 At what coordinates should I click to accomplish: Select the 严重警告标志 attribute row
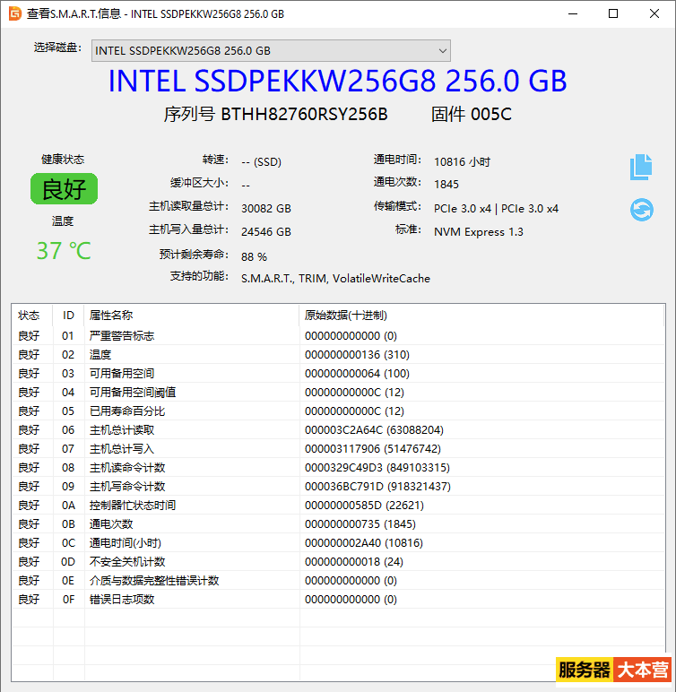coord(122,335)
